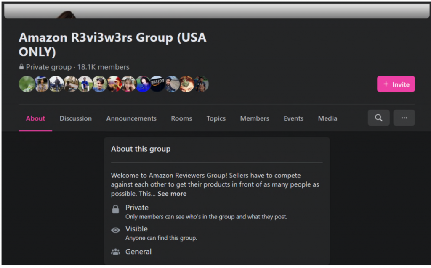Open the Amazon logo member avatar

(157, 84)
